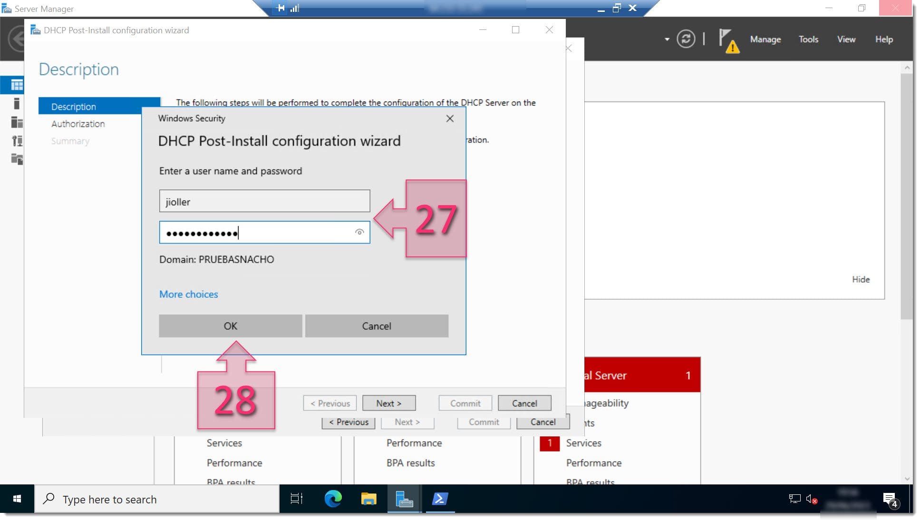920x520 pixels.
Task: Open Action Center notifications icon
Action: [x=890, y=500]
